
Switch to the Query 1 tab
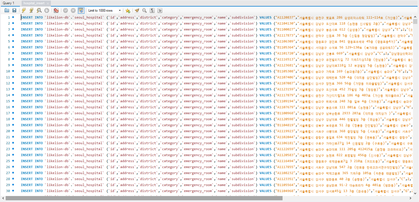pos(9,3)
